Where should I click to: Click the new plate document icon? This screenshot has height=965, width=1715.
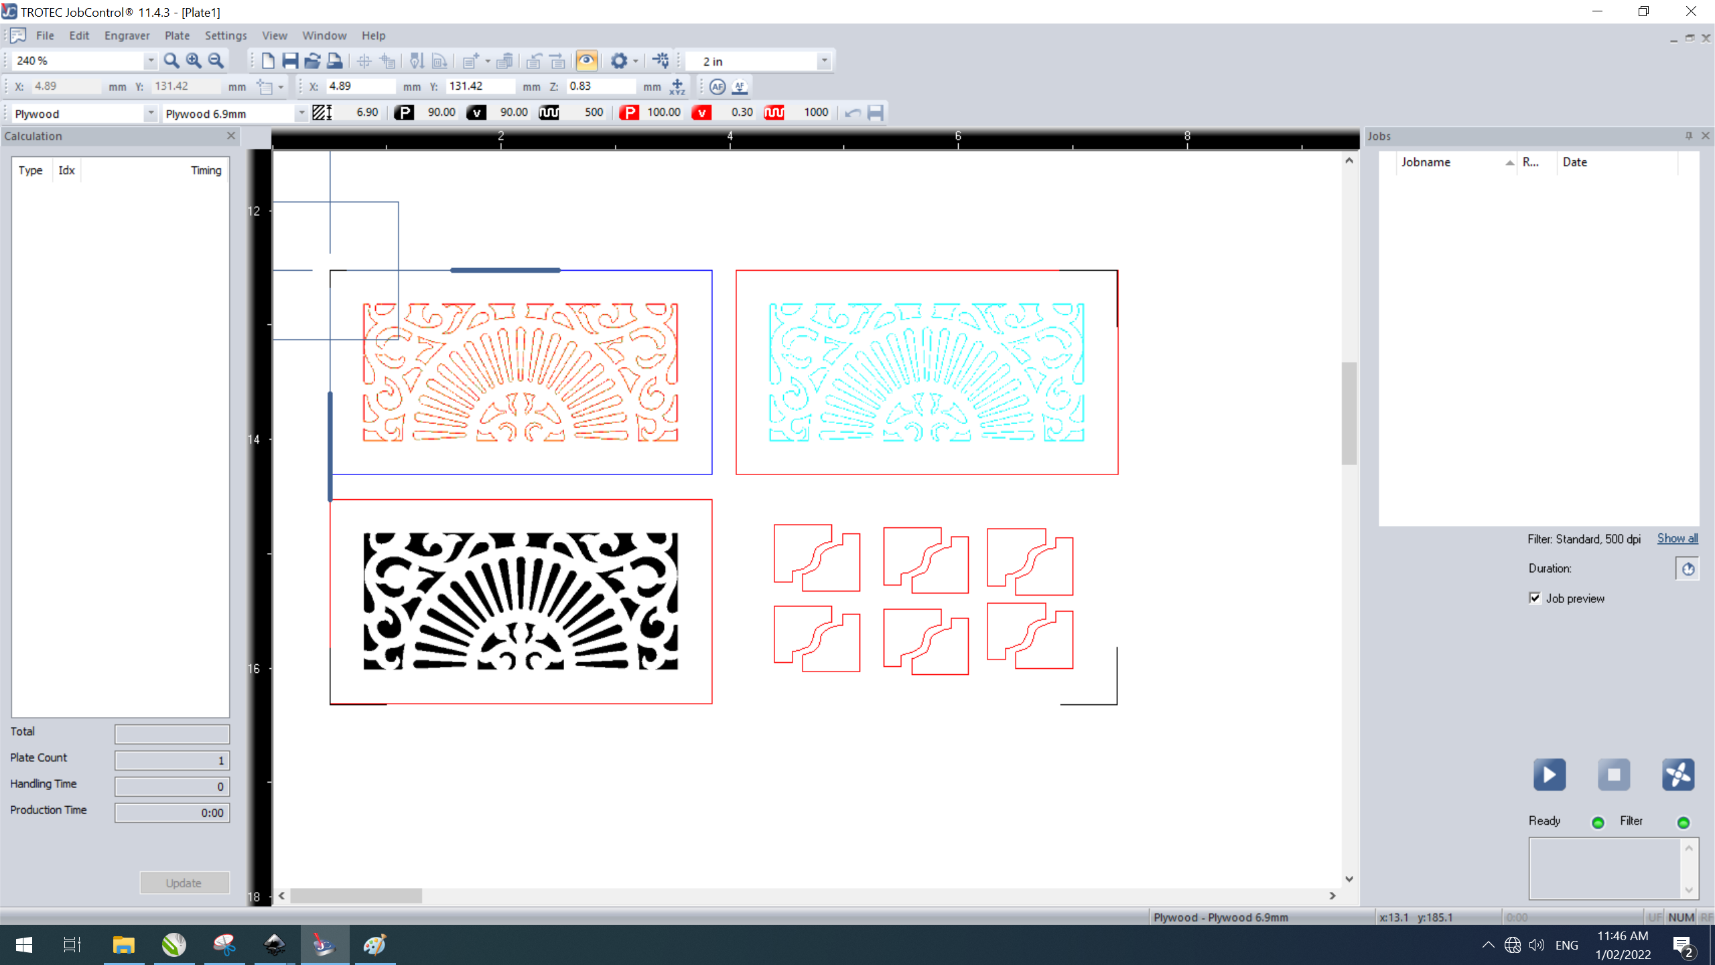coord(268,61)
